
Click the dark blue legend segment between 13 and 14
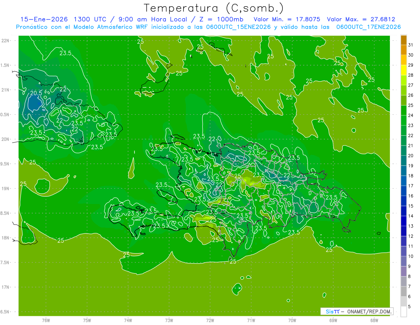click(404, 221)
